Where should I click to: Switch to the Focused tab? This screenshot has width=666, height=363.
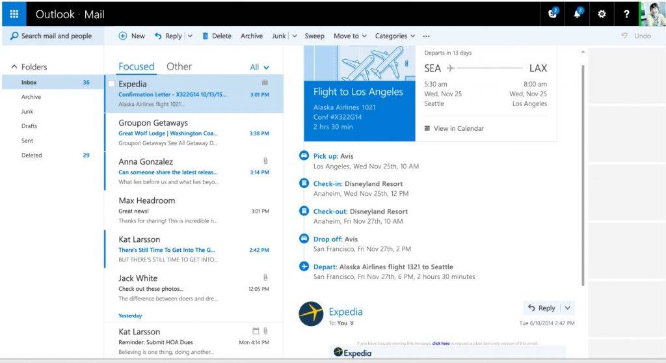(x=137, y=67)
